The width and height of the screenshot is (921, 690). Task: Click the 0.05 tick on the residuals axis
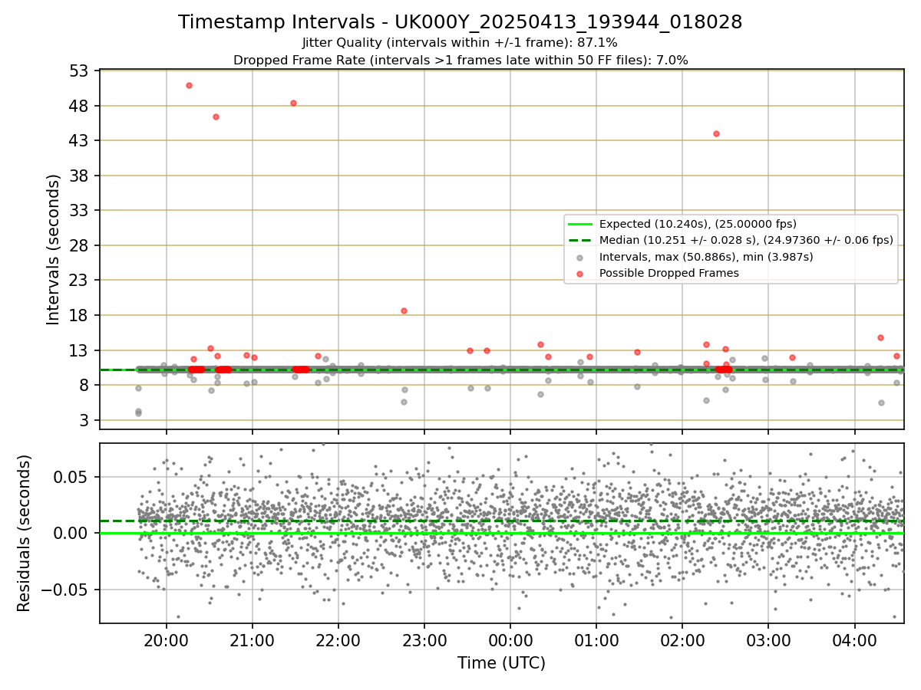pos(73,477)
